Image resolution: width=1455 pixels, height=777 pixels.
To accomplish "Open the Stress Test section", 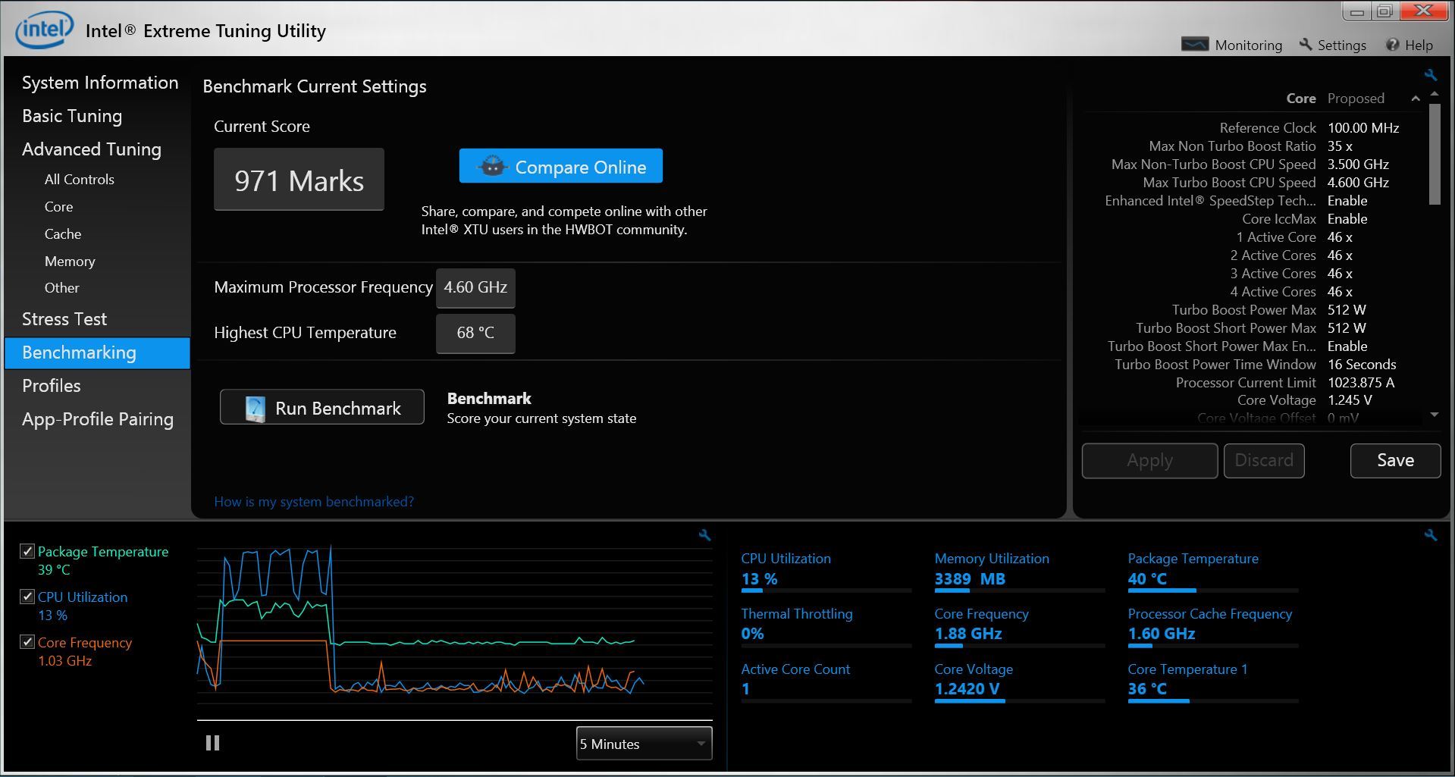I will click(x=64, y=319).
